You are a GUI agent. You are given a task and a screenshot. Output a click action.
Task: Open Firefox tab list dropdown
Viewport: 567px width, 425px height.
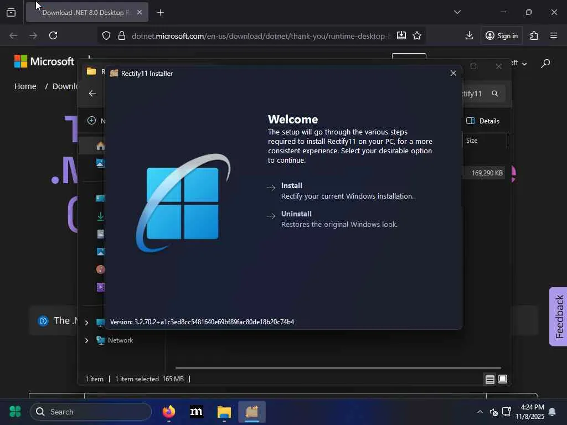[457, 12]
